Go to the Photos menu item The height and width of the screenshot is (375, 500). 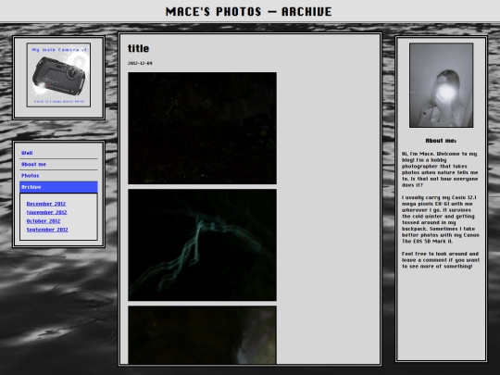click(58, 176)
